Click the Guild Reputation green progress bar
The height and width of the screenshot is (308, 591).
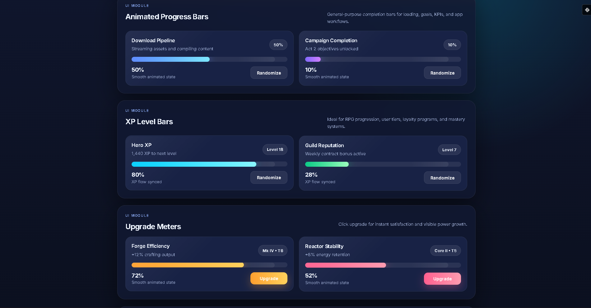click(383, 164)
